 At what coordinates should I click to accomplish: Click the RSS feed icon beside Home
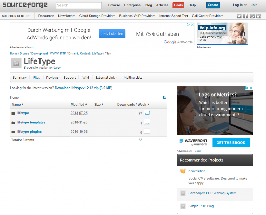(x=164, y=98)
